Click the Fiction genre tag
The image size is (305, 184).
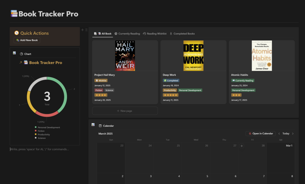tap(99, 90)
